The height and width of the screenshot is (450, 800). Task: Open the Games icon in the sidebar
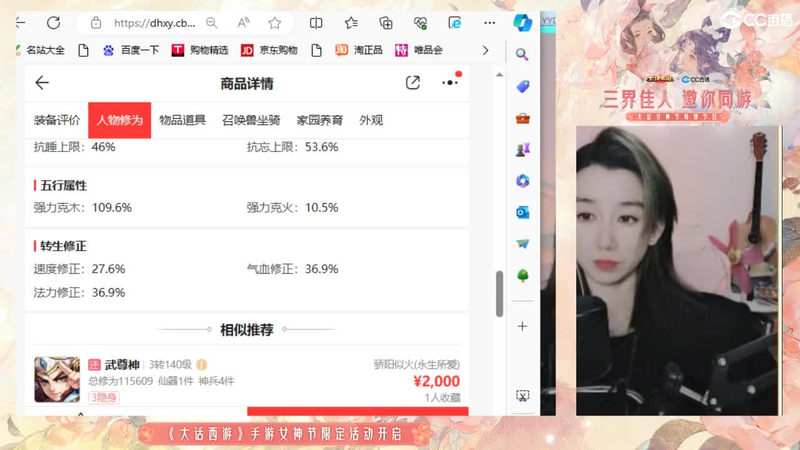(x=522, y=149)
